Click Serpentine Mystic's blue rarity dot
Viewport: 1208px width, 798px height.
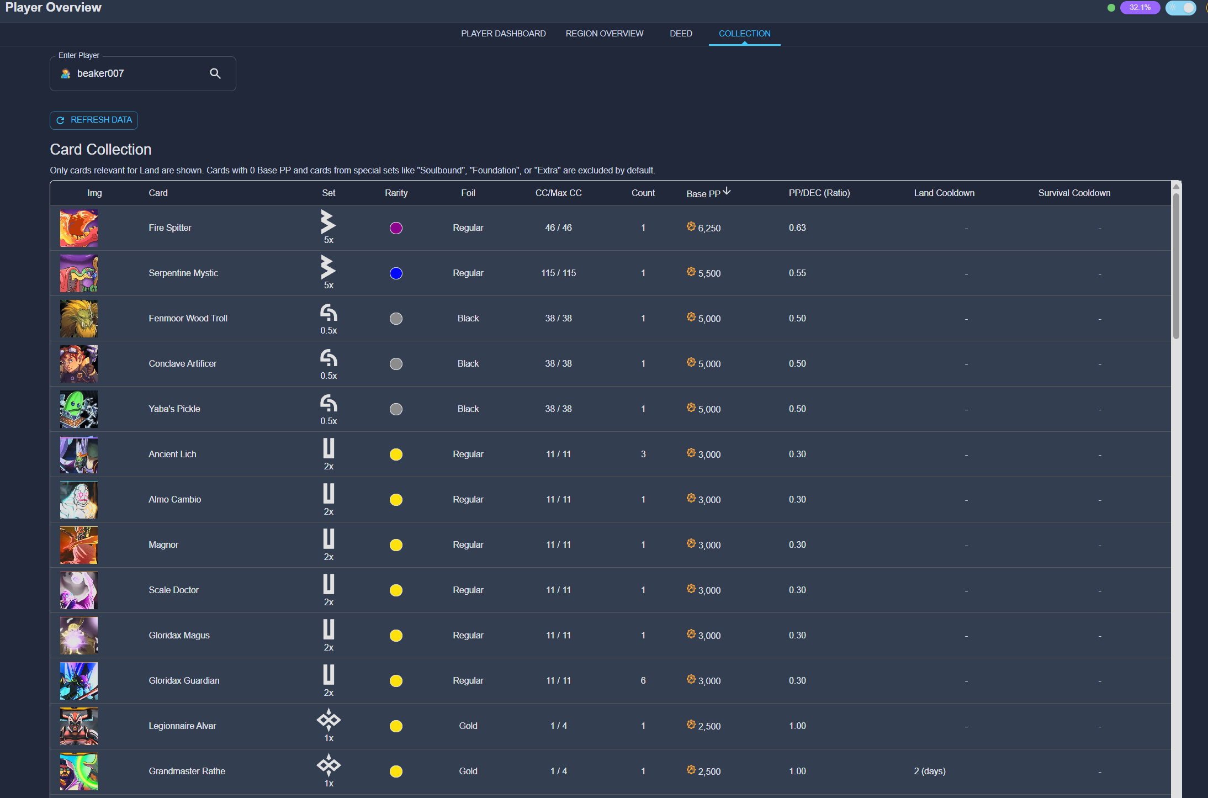(396, 273)
